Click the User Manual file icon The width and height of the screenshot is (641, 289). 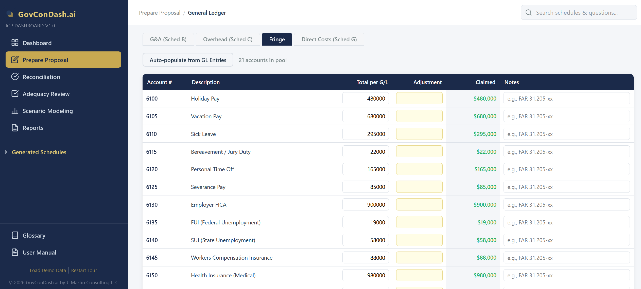15,252
